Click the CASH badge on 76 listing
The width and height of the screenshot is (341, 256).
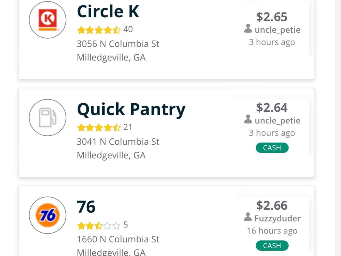[x=272, y=246]
